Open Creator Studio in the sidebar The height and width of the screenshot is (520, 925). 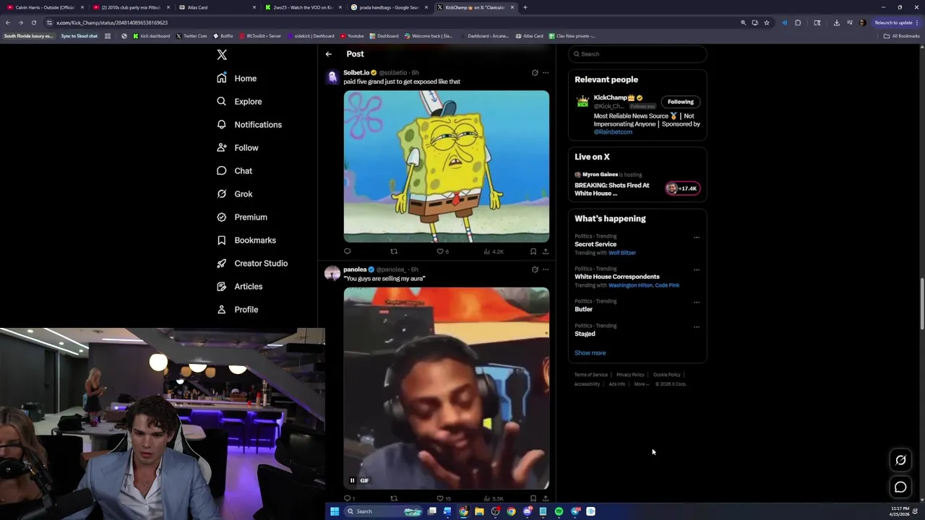point(252,263)
